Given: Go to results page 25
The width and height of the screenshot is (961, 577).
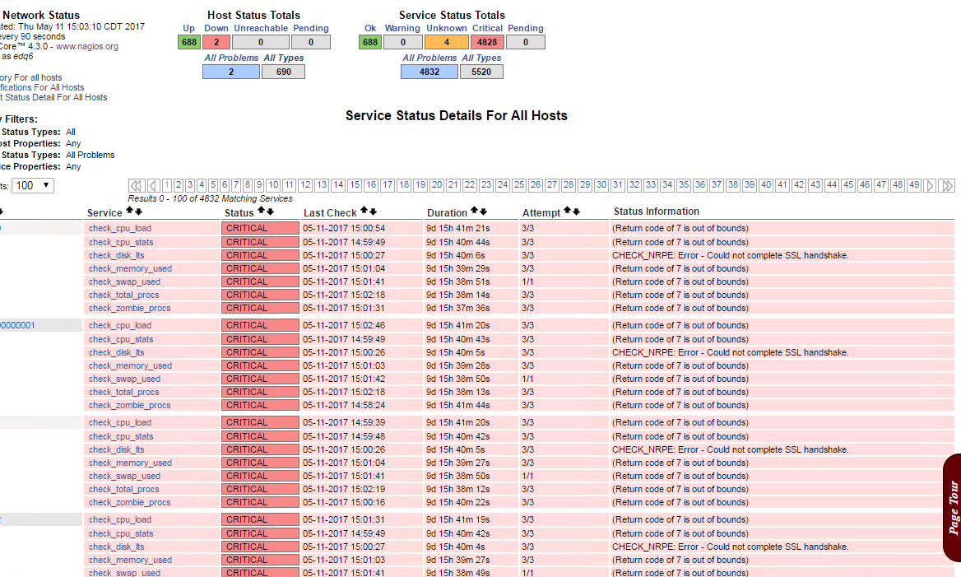Looking at the screenshot, I should (519, 184).
